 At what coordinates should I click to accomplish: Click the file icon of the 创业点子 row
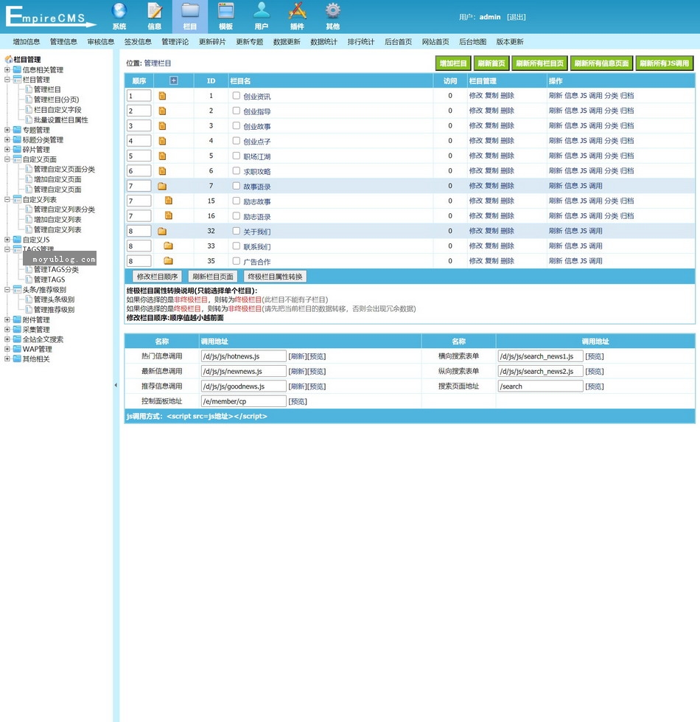(162, 141)
